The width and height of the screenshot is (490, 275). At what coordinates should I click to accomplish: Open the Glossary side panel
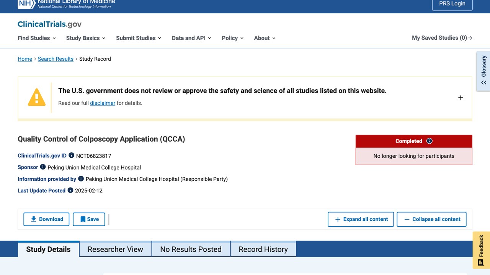click(483, 71)
